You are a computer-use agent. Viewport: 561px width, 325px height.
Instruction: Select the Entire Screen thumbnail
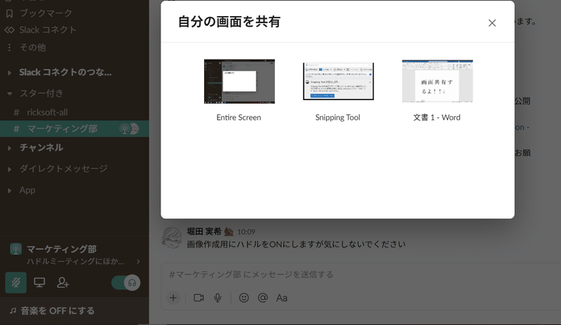239,81
